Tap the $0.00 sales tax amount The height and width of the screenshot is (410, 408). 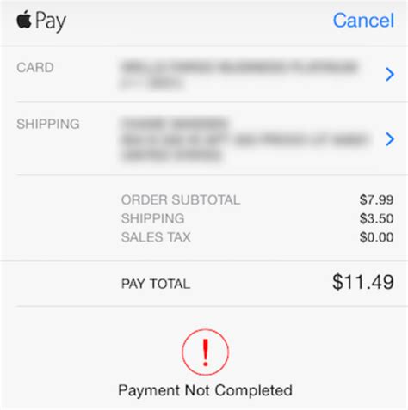tap(376, 237)
